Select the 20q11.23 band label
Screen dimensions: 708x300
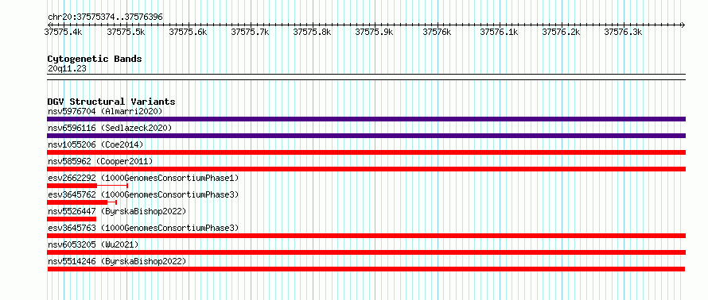coord(67,69)
